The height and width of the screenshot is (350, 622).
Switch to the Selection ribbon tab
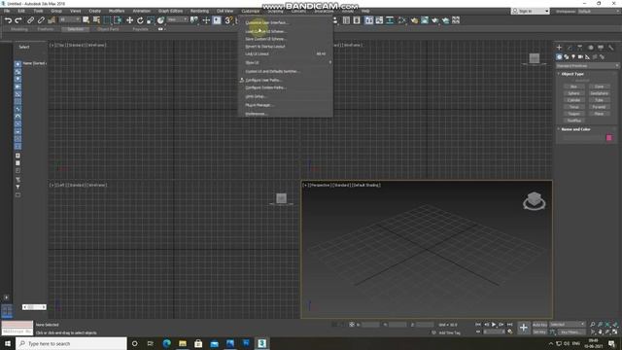(x=75, y=29)
